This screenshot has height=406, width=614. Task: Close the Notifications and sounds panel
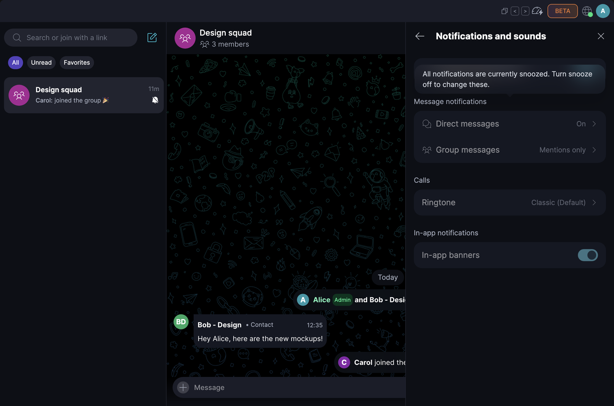[601, 36]
